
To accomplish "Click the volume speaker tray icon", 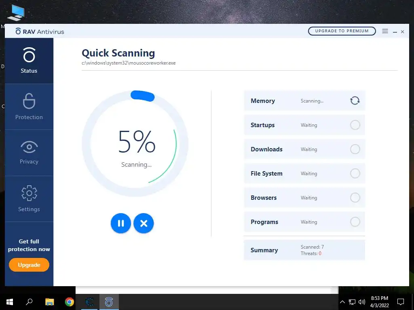I will [362, 302].
